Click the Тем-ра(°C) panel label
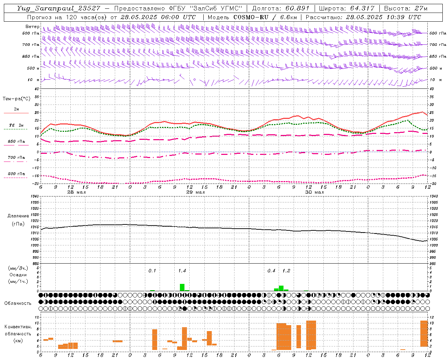Viewport: 448px width, 358px height. [x=16, y=99]
